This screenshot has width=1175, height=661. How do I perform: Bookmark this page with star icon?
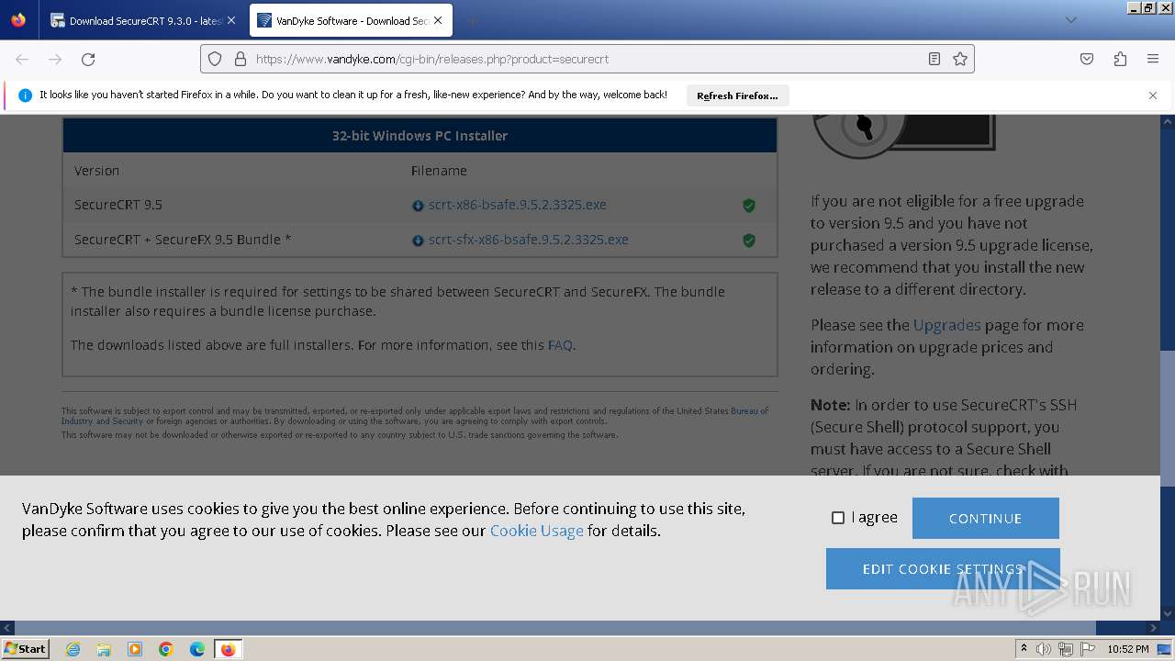point(960,59)
